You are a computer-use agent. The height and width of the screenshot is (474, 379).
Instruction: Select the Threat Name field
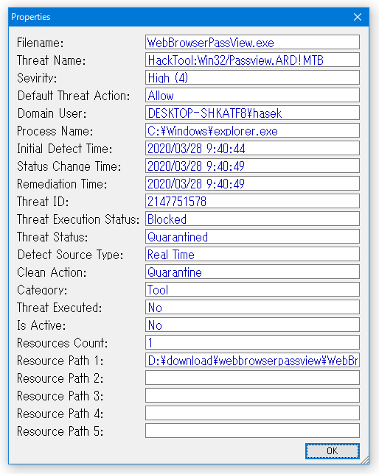coord(252,60)
